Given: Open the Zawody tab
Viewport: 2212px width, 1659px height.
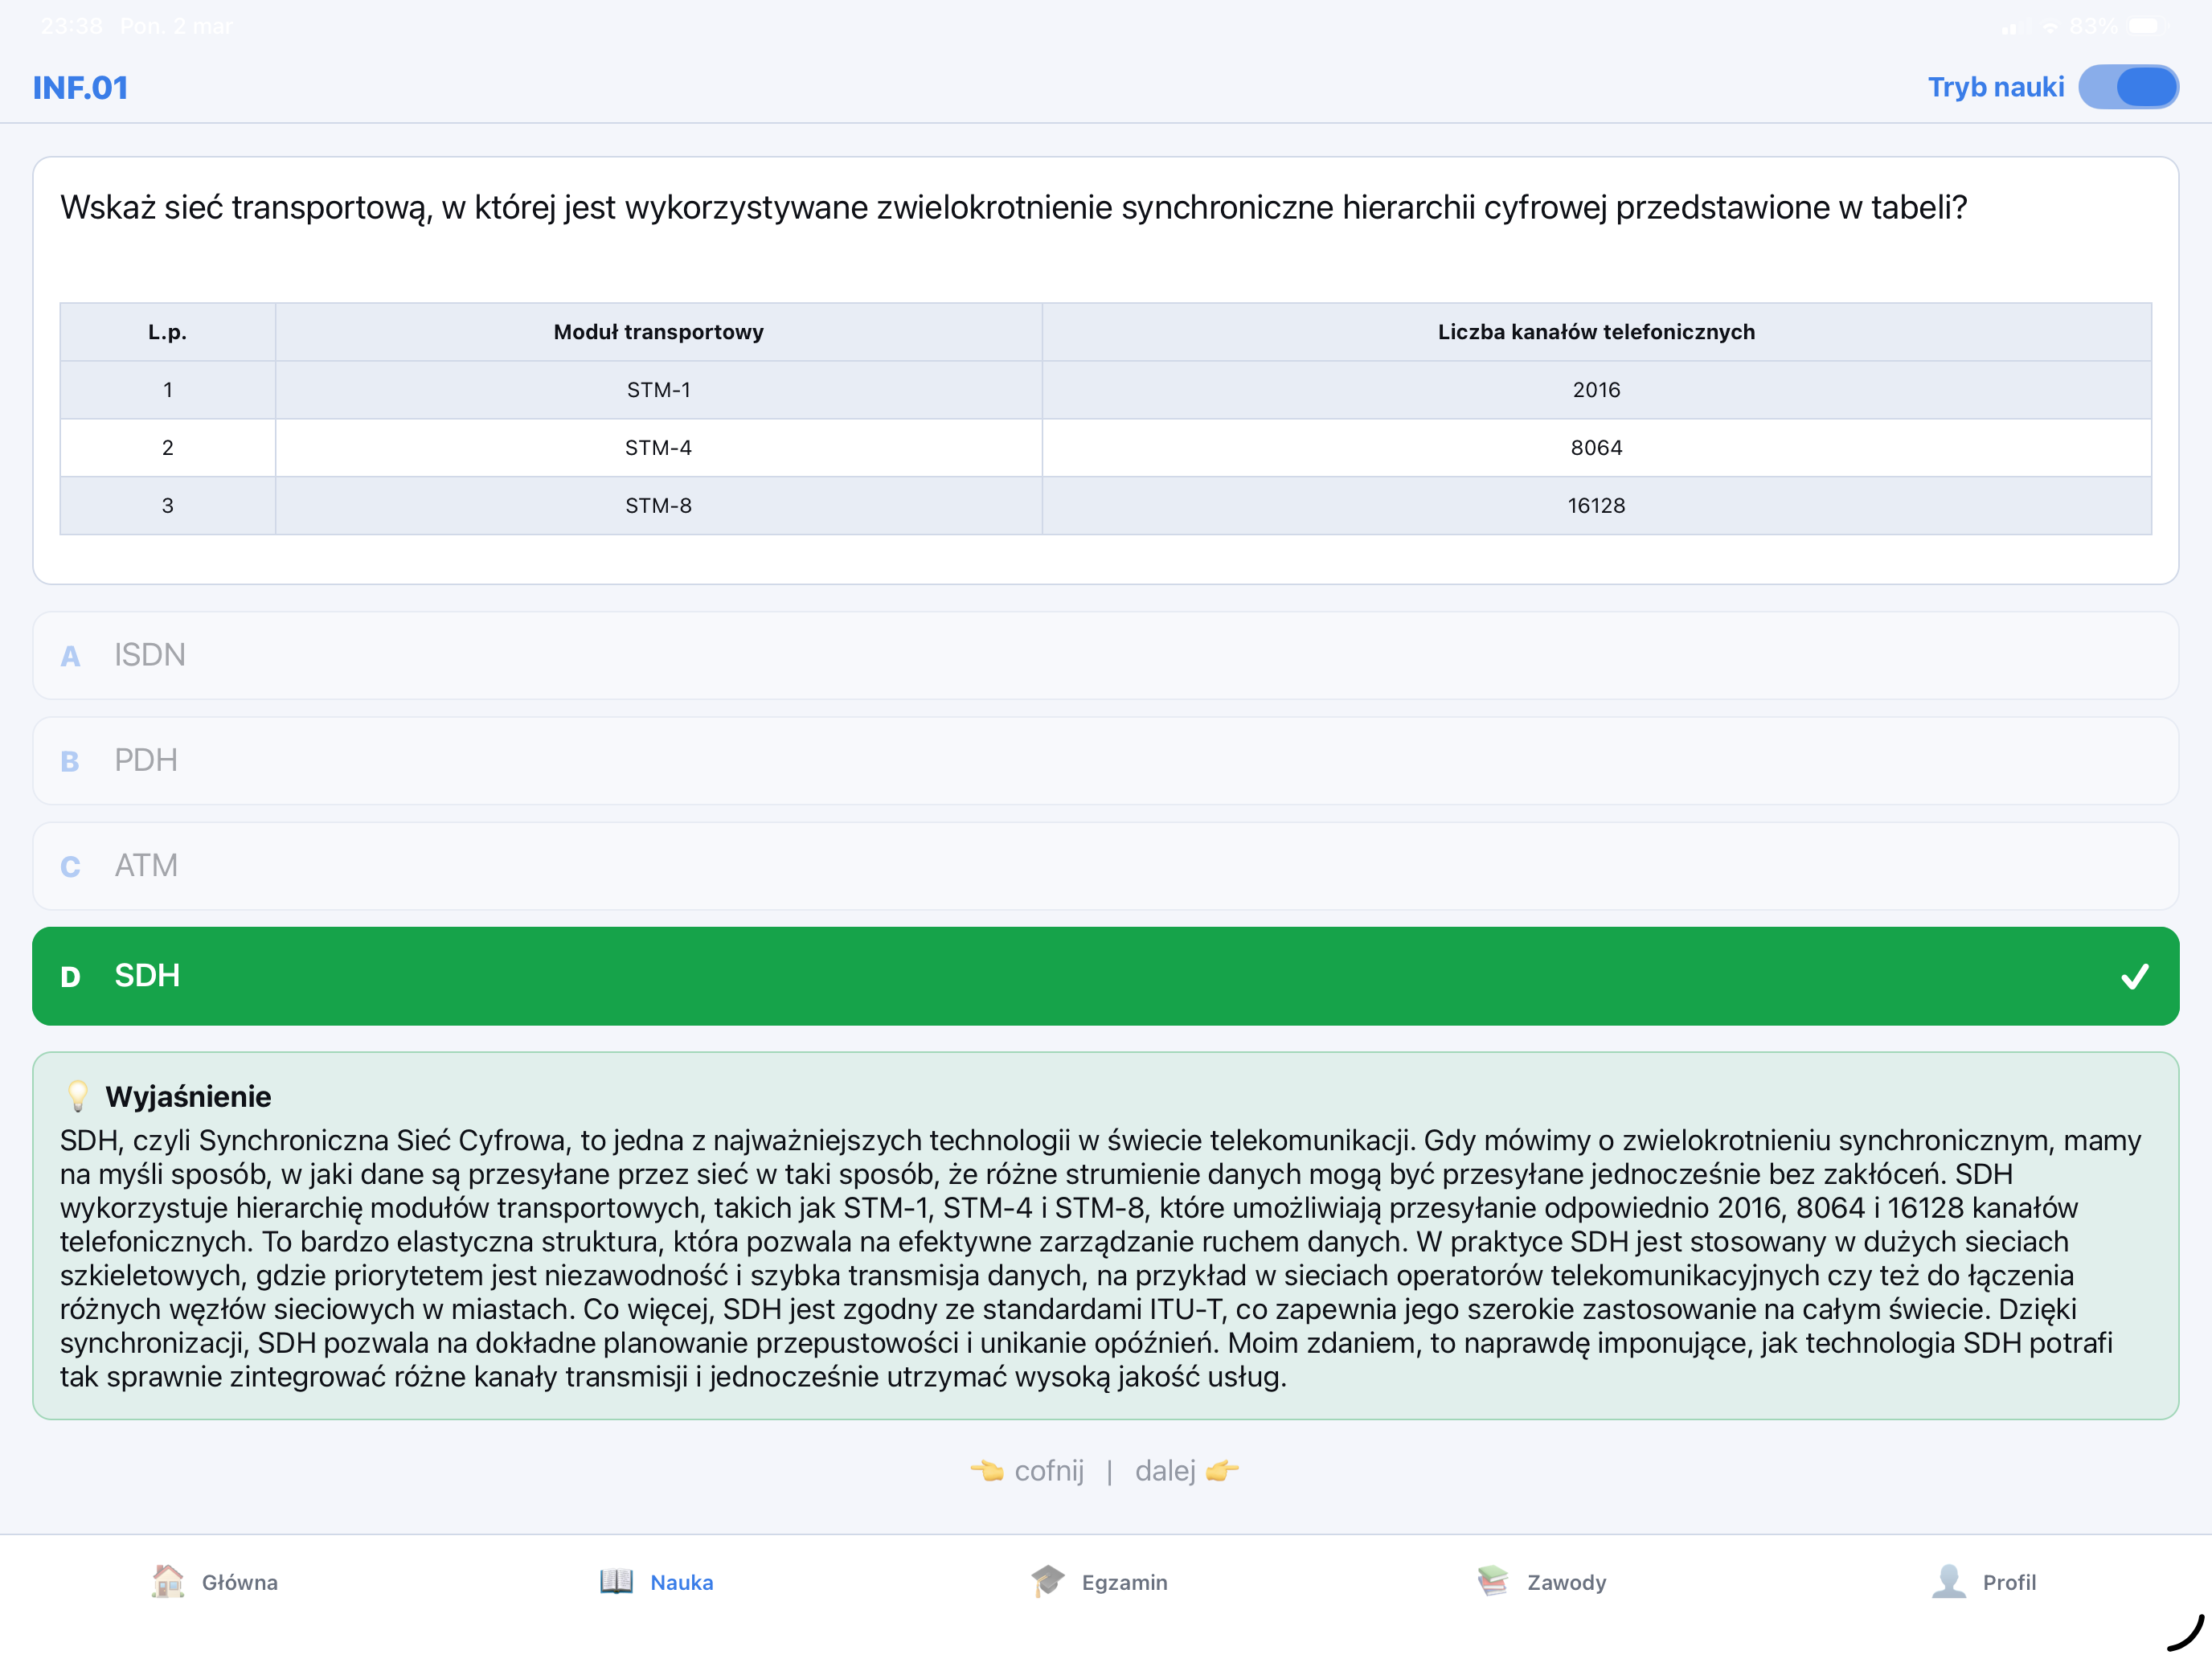Looking at the screenshot, I should (x=1541, y=1582).
